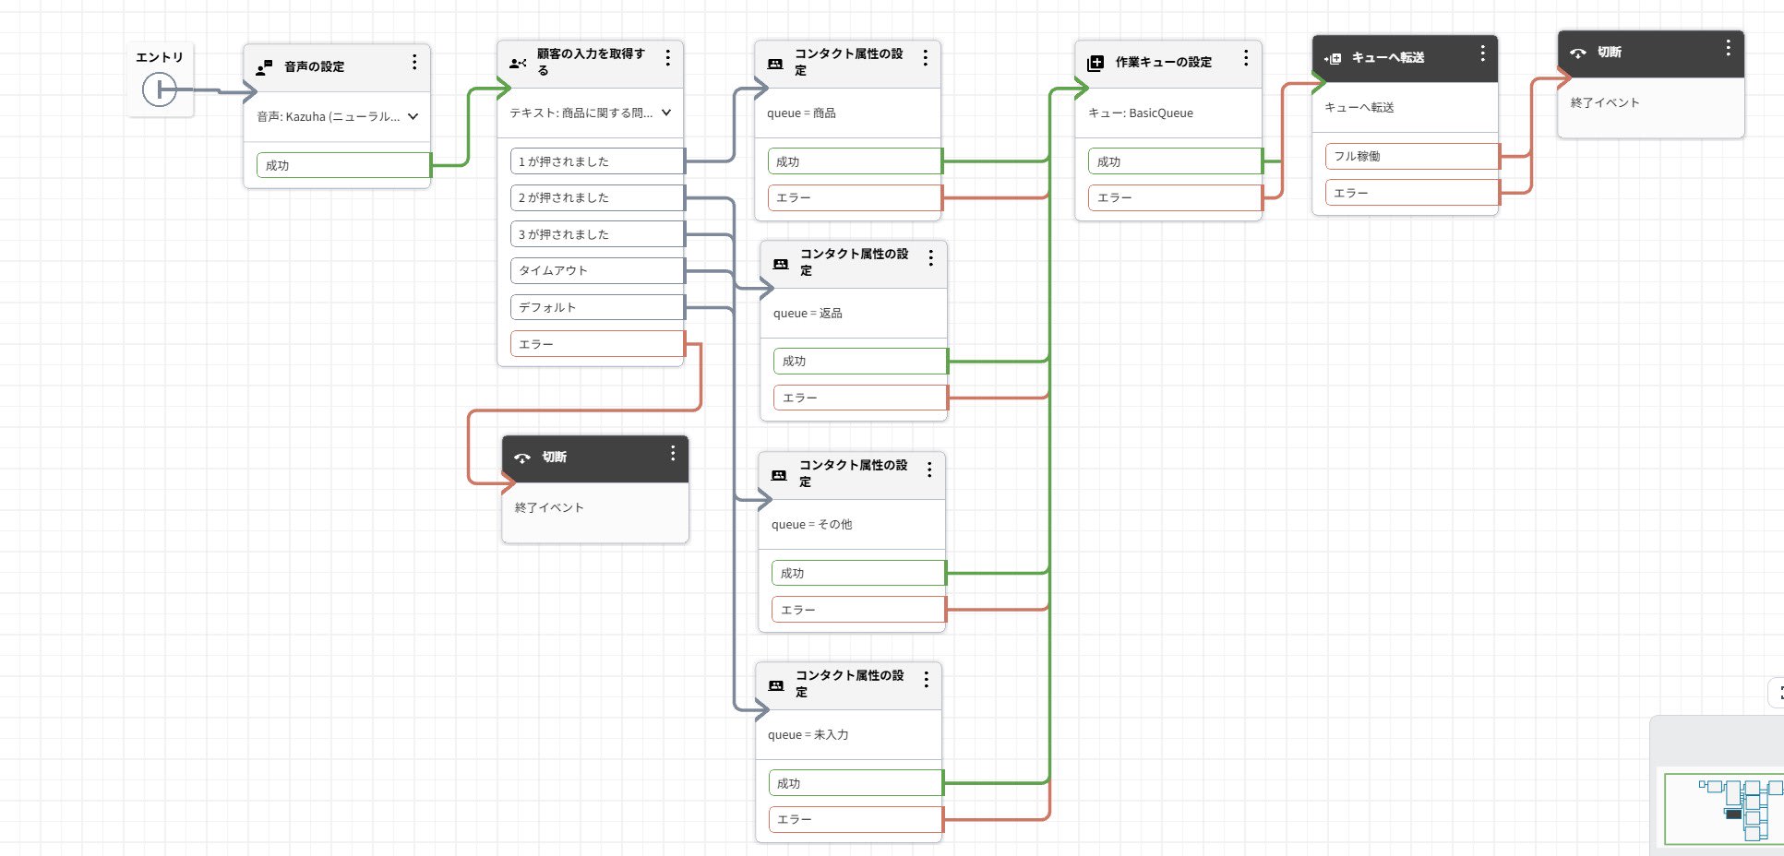This screenshot has width=1784, height=856.
Task: Click 終了イベント in the 切断 block after キューへ転送
Action: 1605,102
